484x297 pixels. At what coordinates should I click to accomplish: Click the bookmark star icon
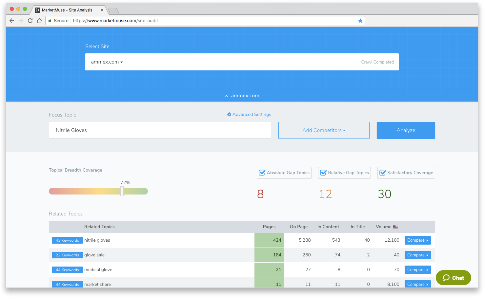360,21
